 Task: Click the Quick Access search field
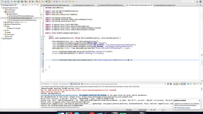[188, 2]
